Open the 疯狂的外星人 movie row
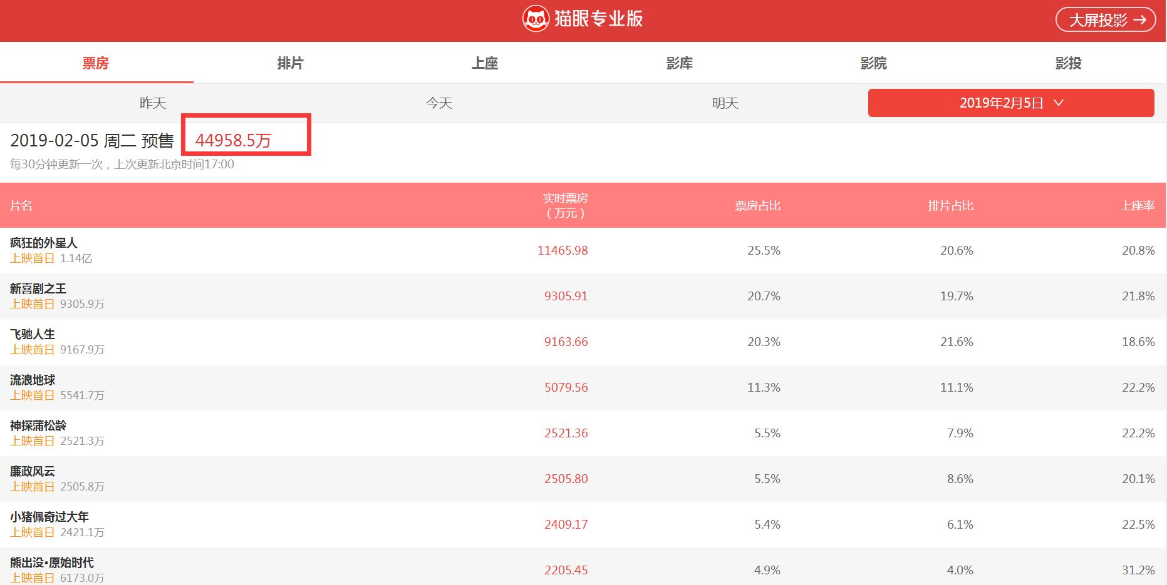 44,243
